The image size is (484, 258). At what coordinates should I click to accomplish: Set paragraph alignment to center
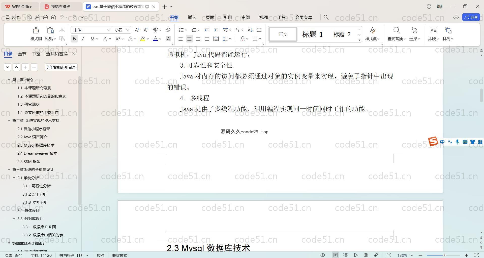point(189,39)
